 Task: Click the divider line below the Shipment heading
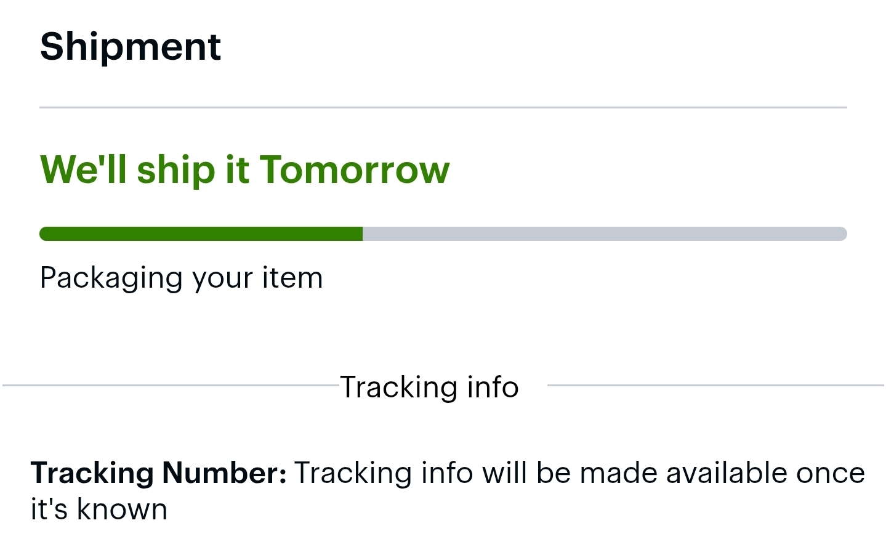click(x=443, y=108)
